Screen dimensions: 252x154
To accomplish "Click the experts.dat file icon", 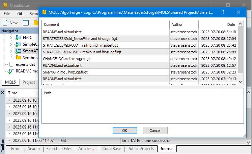I will (x=11, y=64).
